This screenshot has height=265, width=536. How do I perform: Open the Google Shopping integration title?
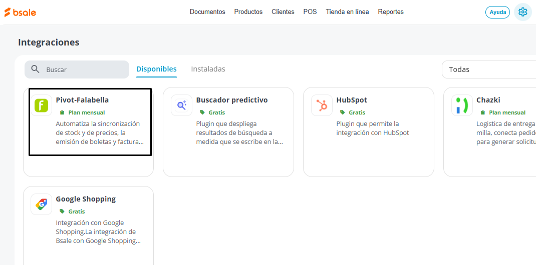[86, 199]
